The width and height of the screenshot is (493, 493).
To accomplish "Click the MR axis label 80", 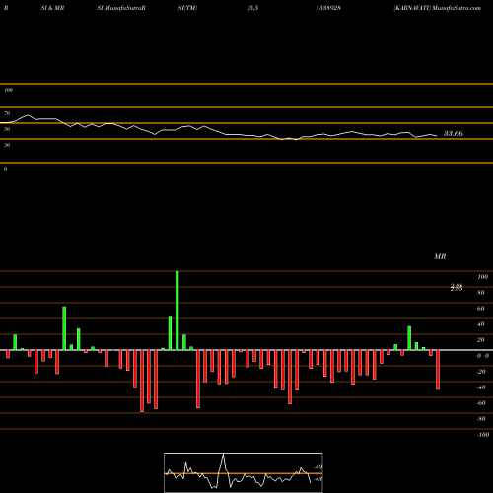I will pos(481,293).
